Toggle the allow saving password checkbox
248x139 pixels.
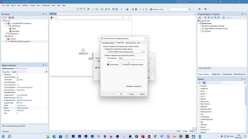click(122, 64)
